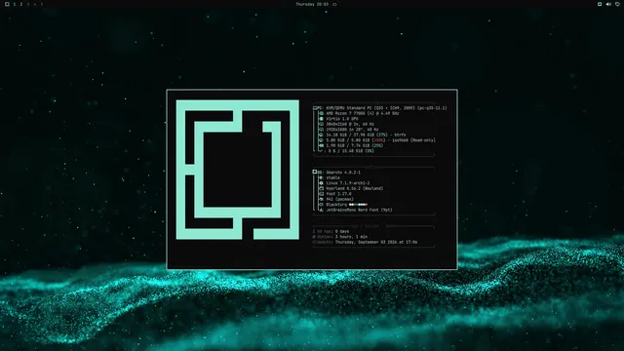Click the 'stable' channel text
This screenshot has height=351, width=624.
click(333, 177)
